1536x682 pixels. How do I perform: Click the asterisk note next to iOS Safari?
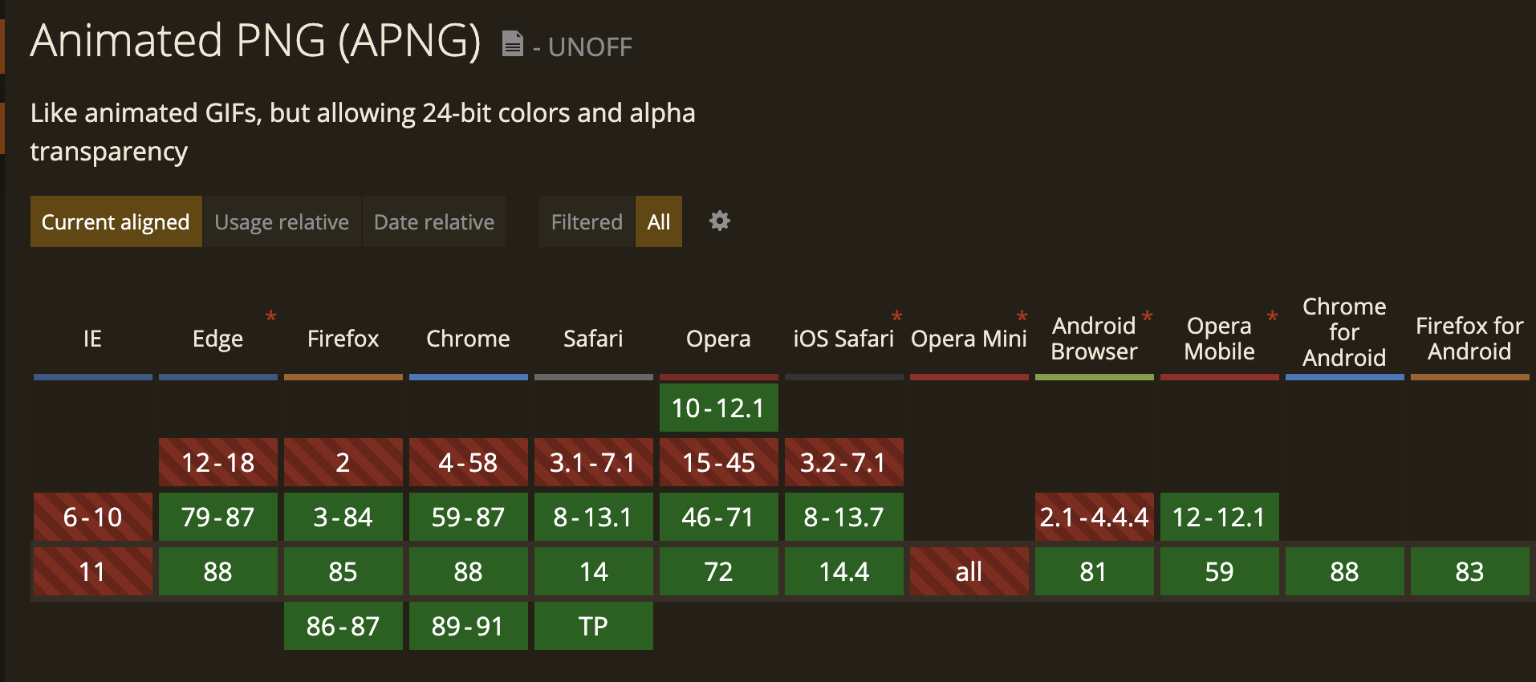[x=896, y=316]
